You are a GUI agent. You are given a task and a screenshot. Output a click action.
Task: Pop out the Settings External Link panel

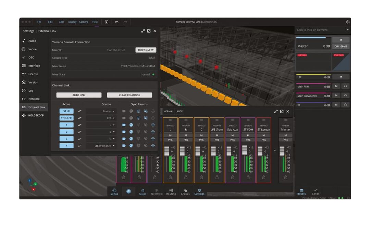pyautogui.click(x=149, y=31)
